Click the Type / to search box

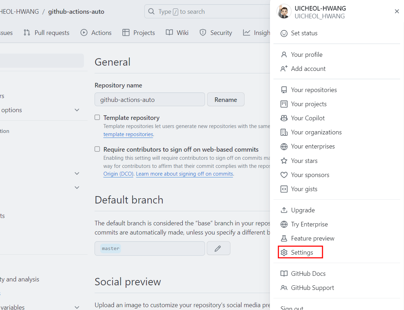(207, 12)
